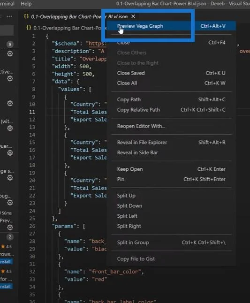This screenshot has height=303, width=250.
Task: Open manage gear for 'oug...' extension
Action: point(10,203)
